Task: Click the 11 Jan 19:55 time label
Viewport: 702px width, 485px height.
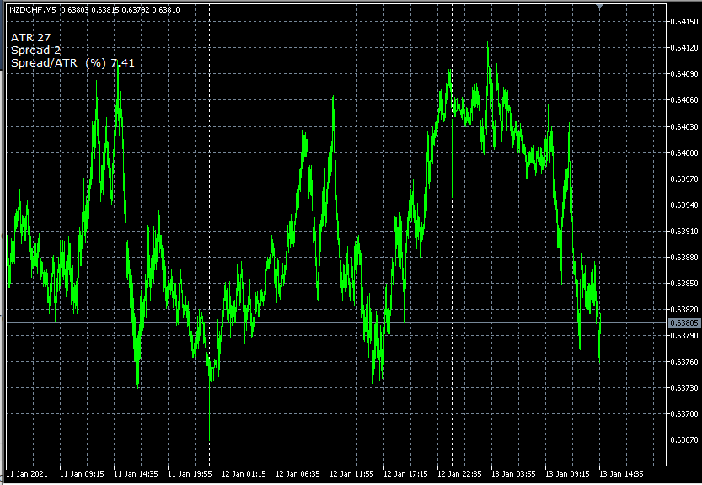Action: pos(190,474)
